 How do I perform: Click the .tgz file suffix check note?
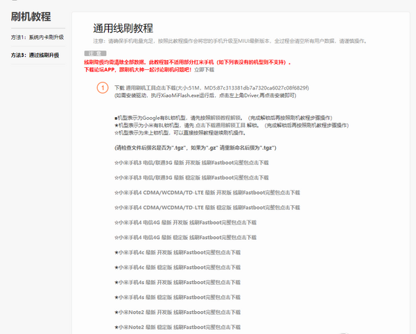(196, 148)
